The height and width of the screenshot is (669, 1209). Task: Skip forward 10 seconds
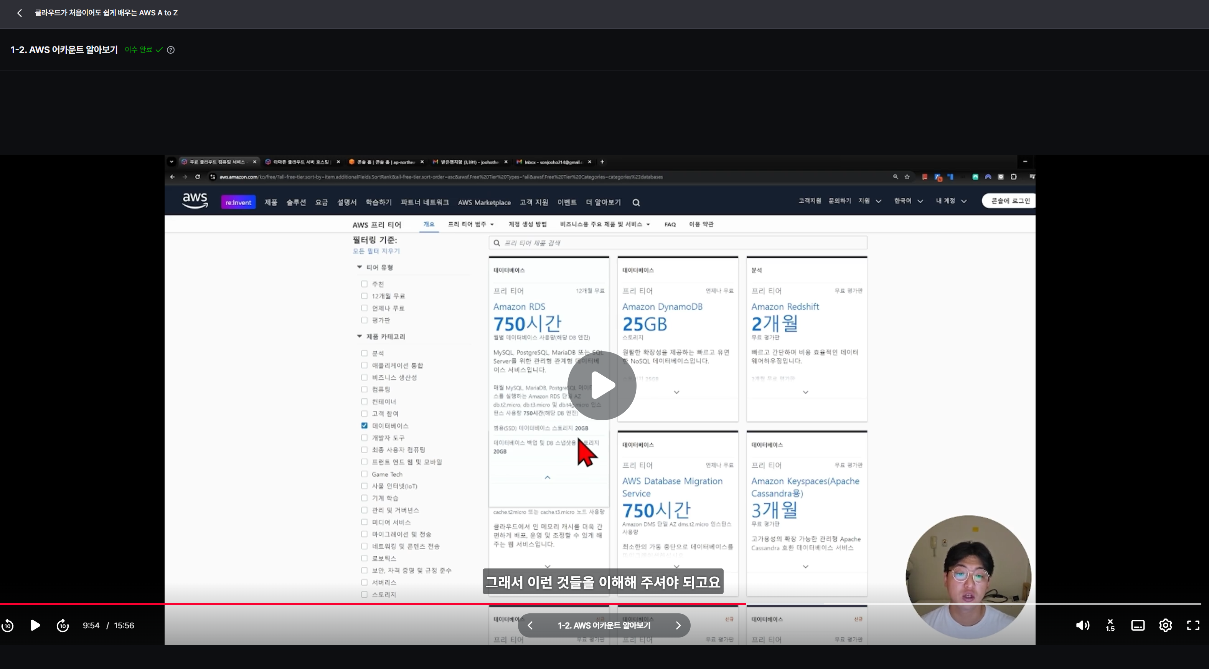[x=63, y=625]
